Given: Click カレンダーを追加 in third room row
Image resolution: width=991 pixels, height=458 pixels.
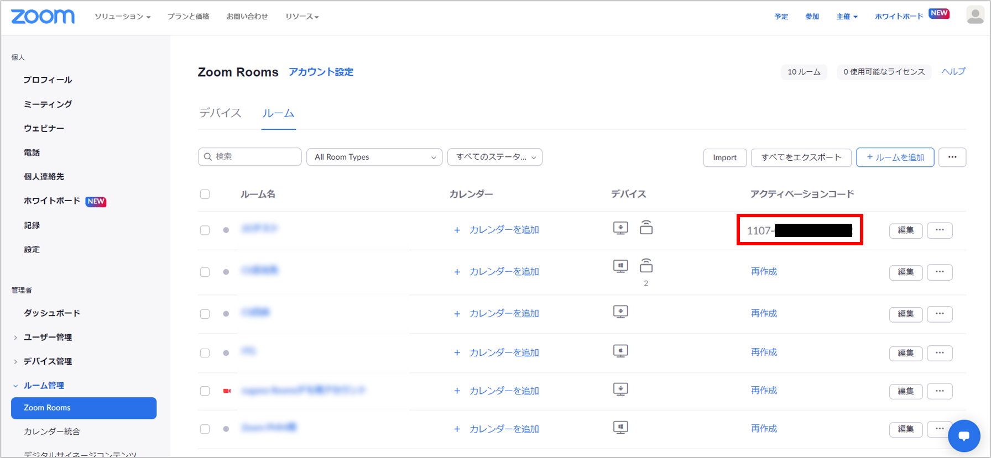Looking at the screenshot, I should 504,314.
